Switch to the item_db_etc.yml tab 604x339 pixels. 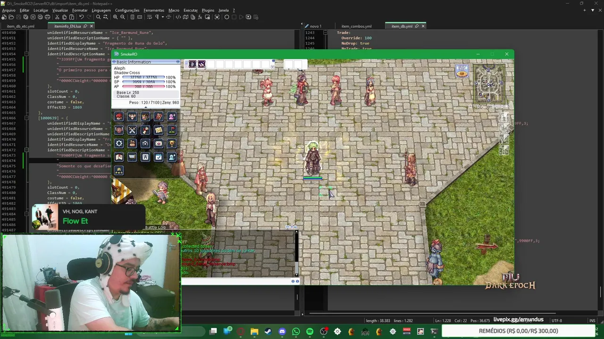(x=20, y=26)
